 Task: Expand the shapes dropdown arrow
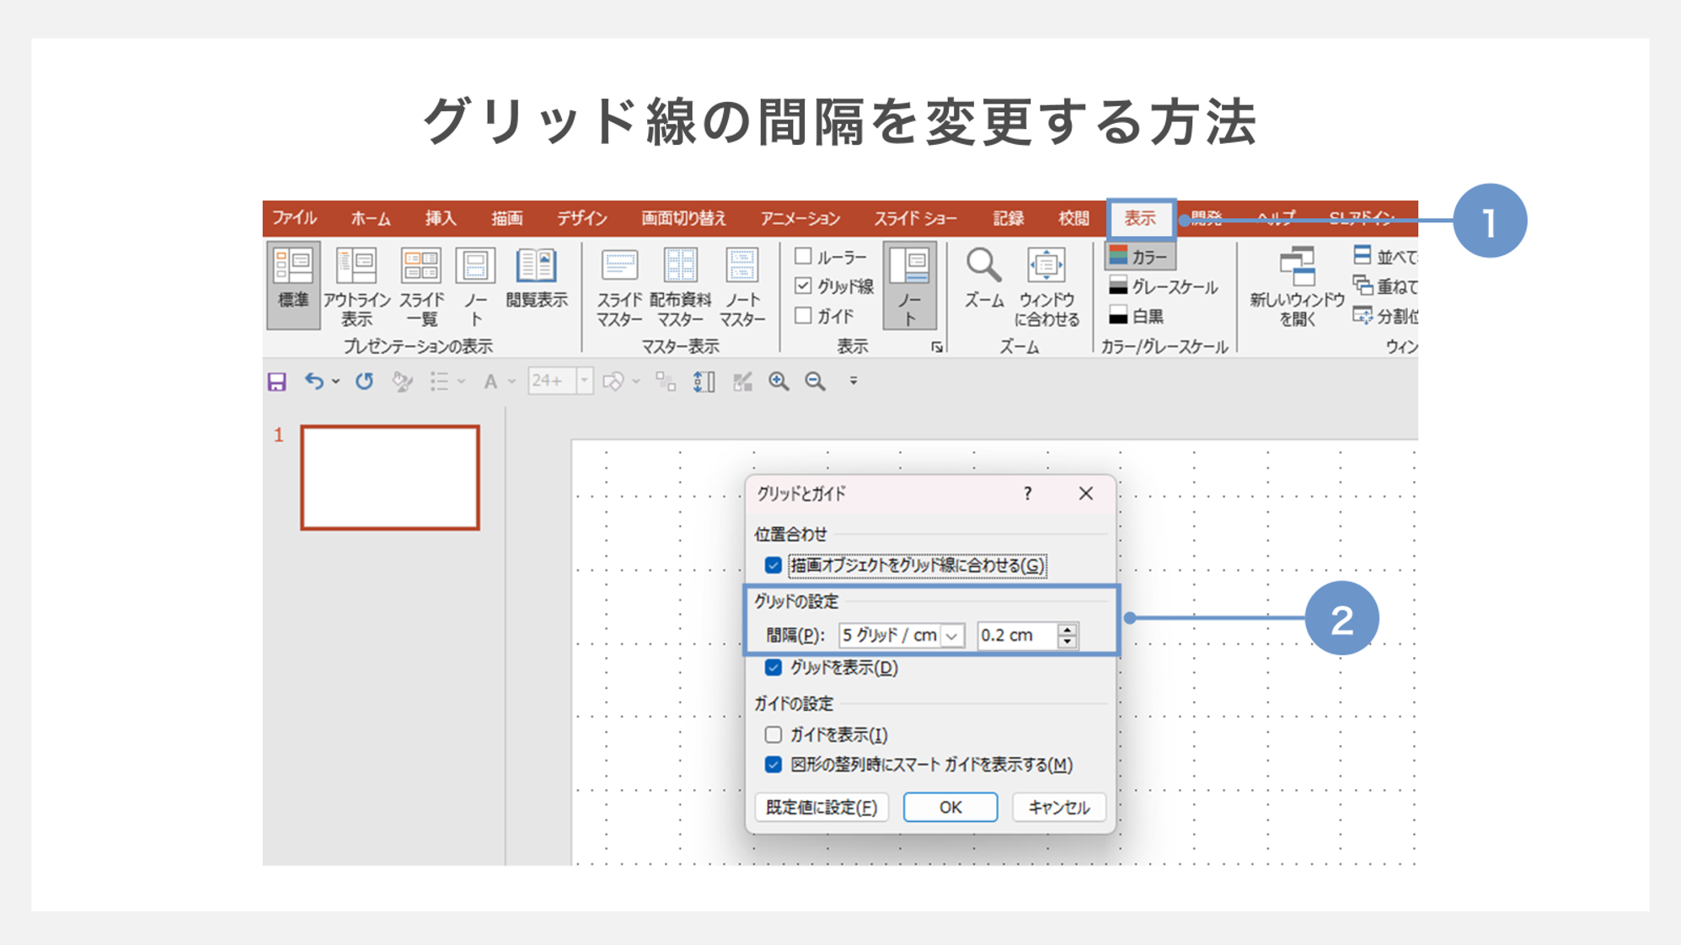click(637, 382)
